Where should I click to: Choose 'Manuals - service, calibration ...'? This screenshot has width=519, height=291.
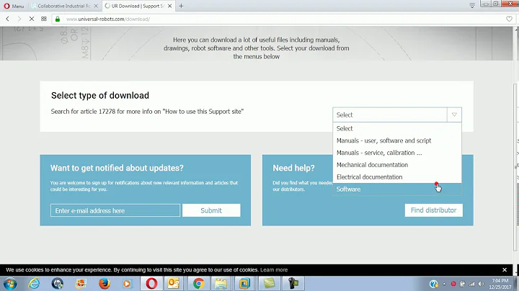(397, 153)
